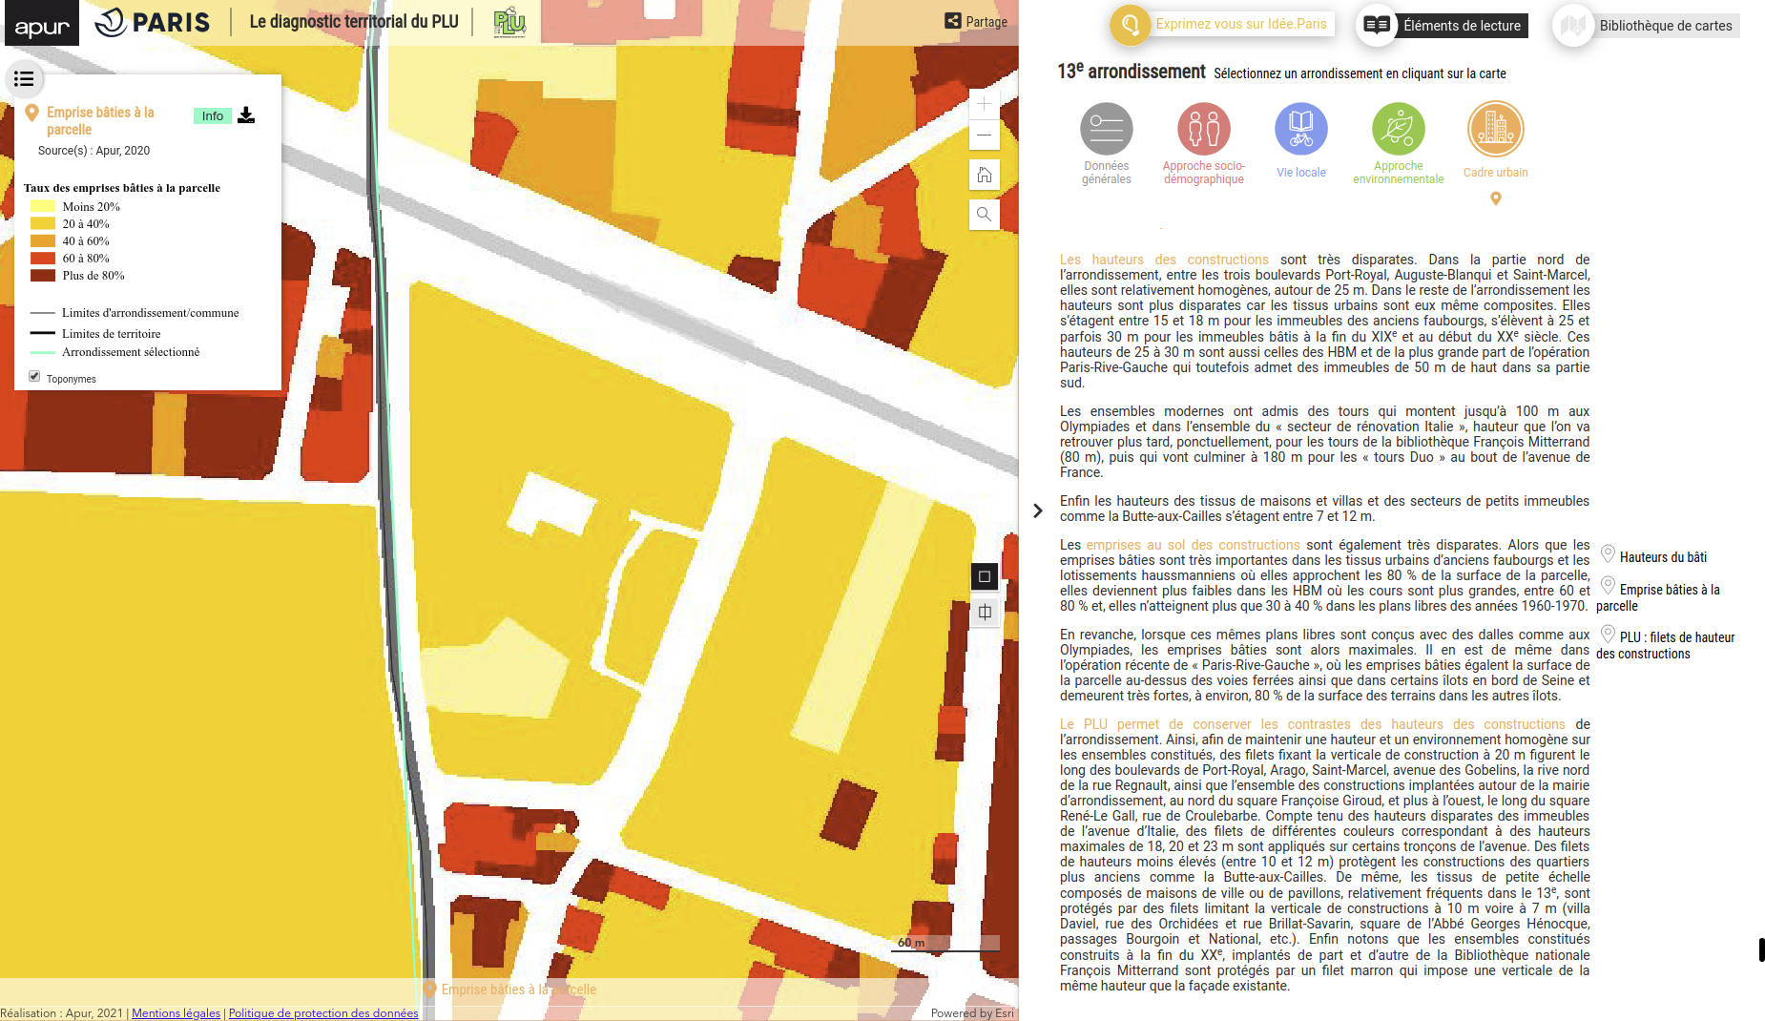Viewport: 1765px width, 1021px height.
Task: Toggle the Toponymes checkbox
Action: [x=34, y=377]
